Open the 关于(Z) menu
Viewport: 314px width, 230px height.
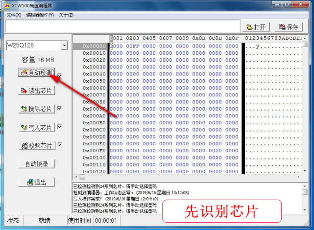pyautogui.click(x=66, y=15)
